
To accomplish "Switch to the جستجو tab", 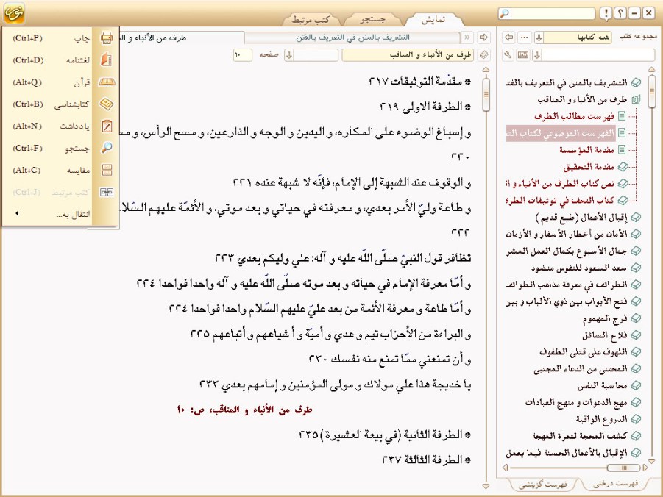I will click(372, 19).
